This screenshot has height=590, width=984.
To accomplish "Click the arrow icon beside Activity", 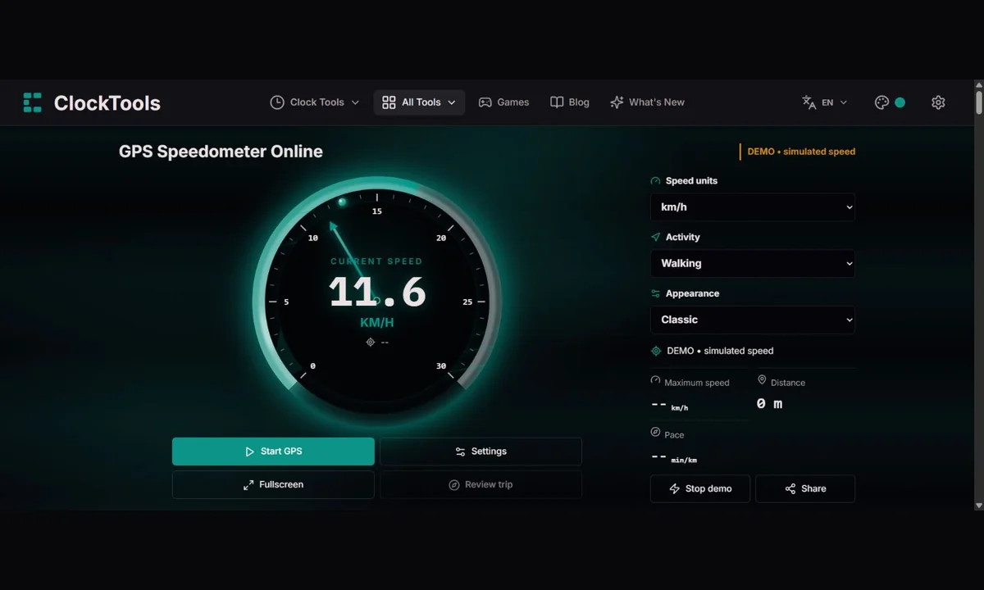I will 655,237.
